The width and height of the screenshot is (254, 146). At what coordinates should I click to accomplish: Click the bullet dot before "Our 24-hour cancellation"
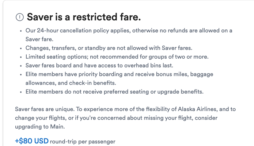tap(21, 31)
